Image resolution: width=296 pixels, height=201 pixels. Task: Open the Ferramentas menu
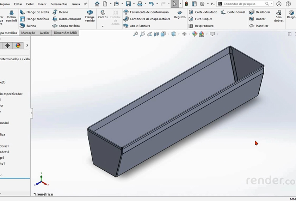click(x=59, y=4)
